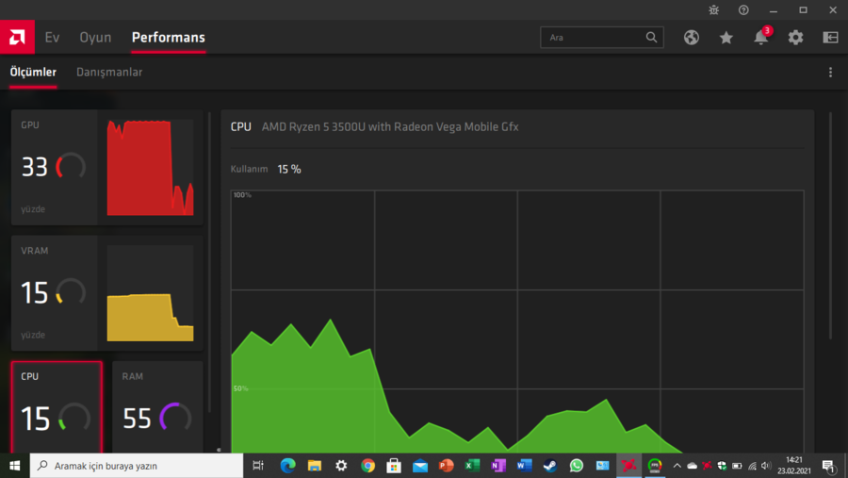
Task: Launch PowerPoint from taskbar
Action: [x=447, y=466]
